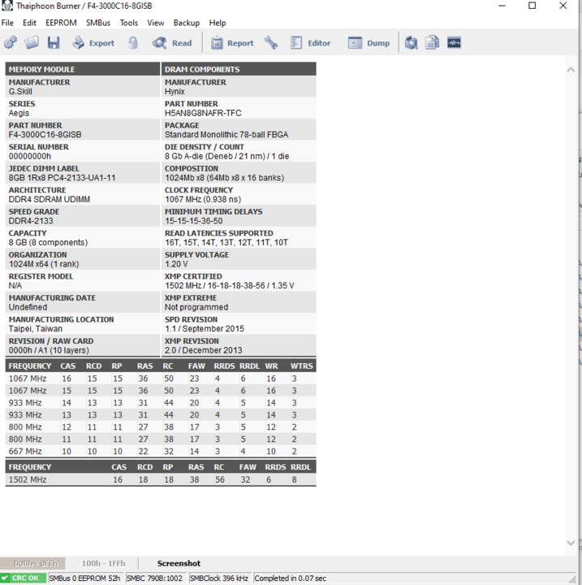
Task: Click the JEDEC label 8GB 1Rx8 PC4-2133-UA1-11
Action: click(x=62, y=178)
